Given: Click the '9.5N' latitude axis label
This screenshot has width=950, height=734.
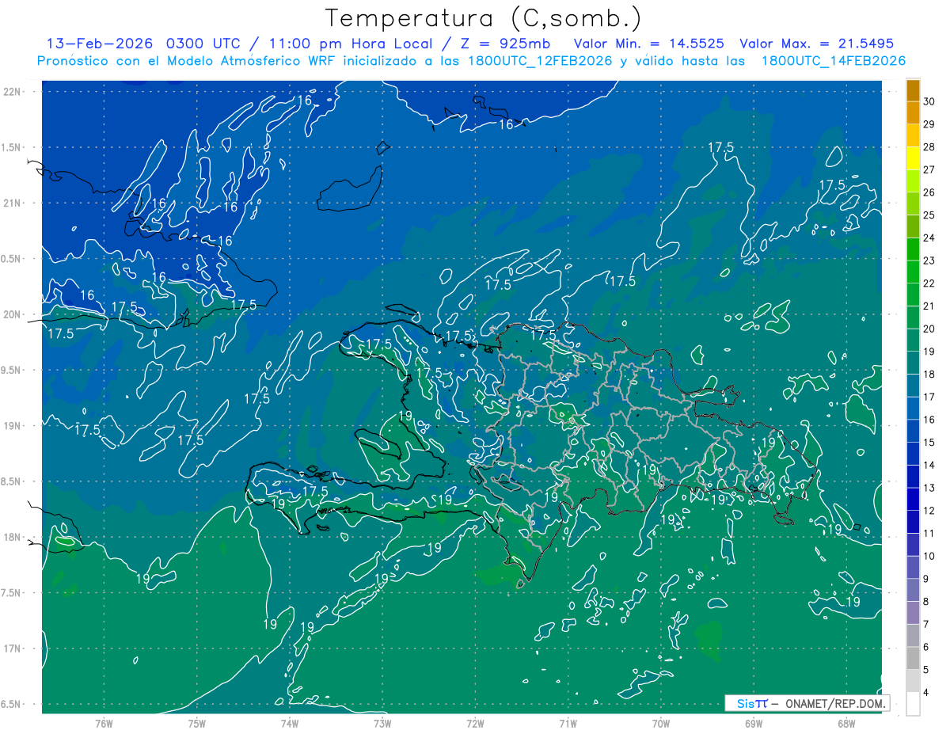Looking at the screenshot, I should (12, 371).
